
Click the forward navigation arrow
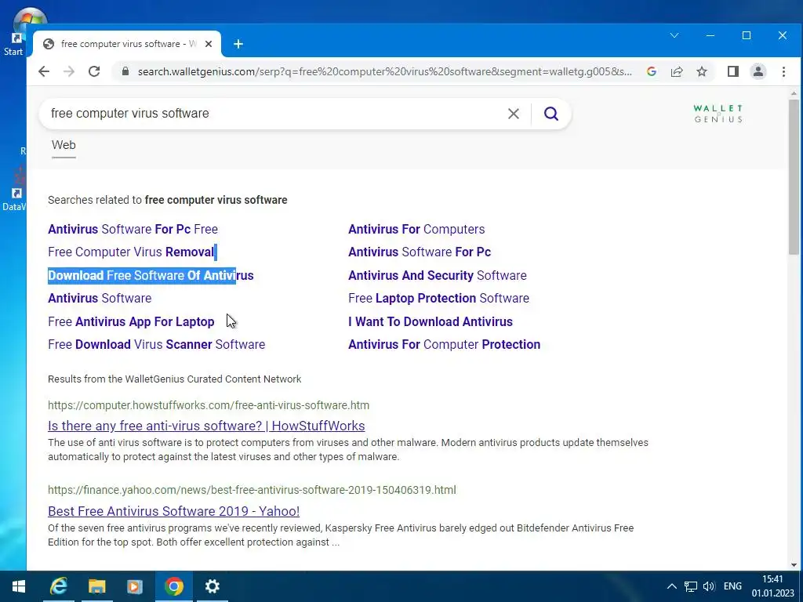69,71
